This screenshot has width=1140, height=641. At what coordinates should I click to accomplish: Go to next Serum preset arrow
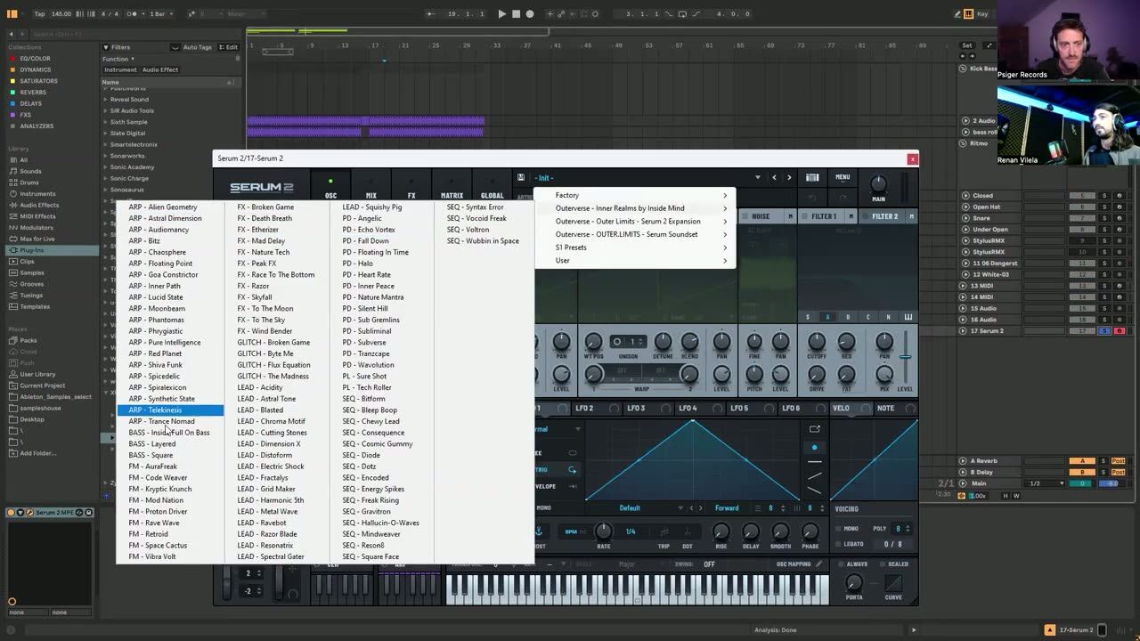coord(788,177)
